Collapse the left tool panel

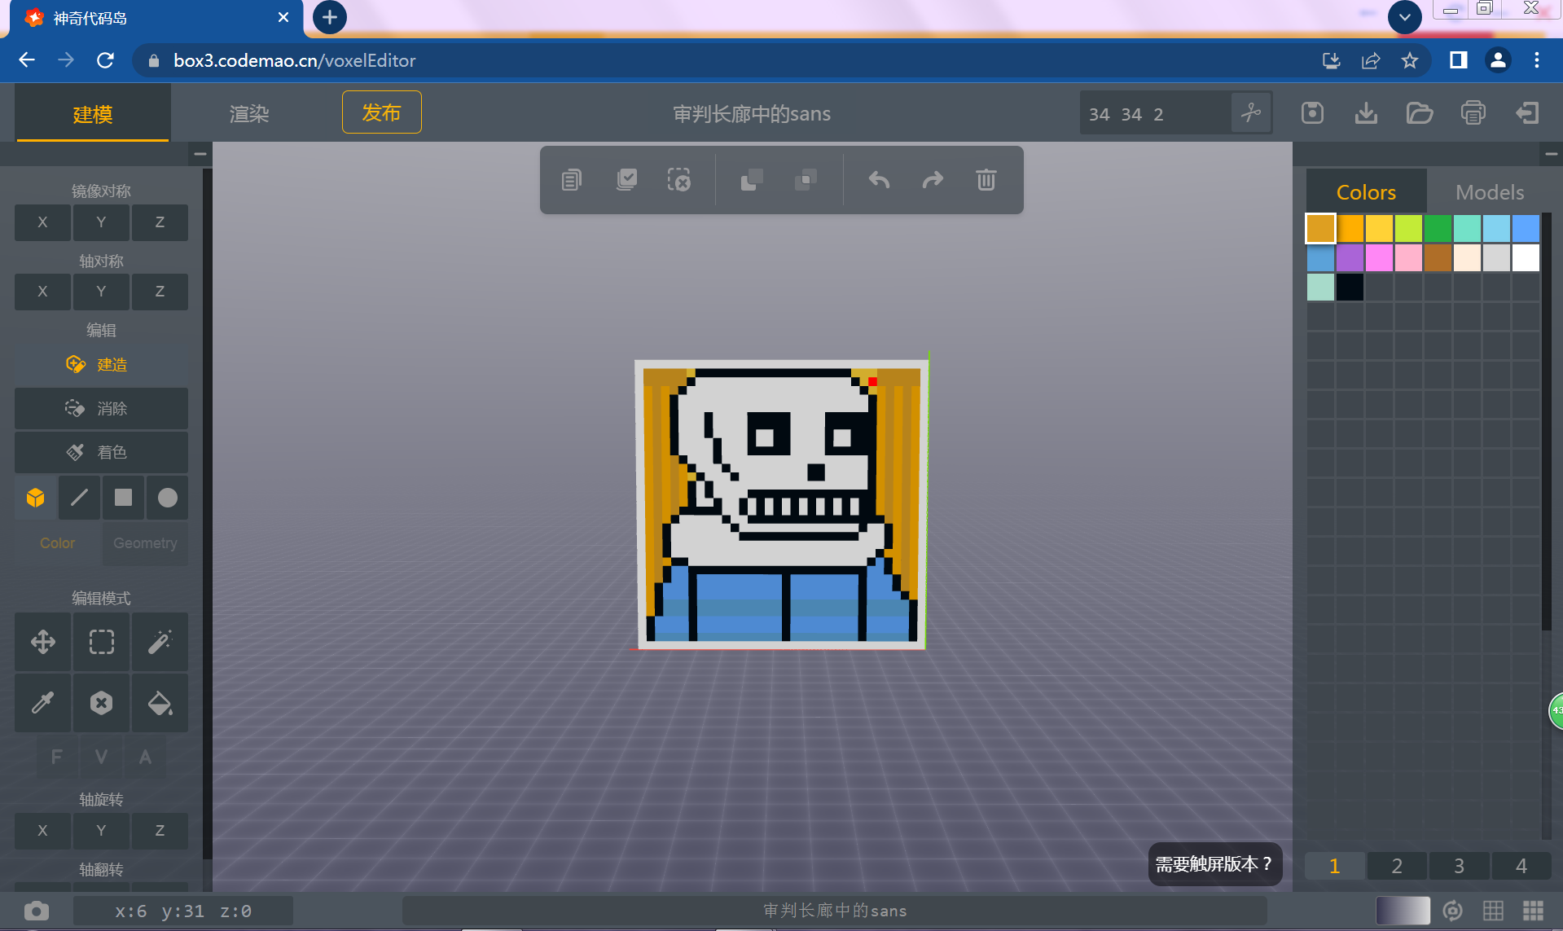[x=200, y=153]
